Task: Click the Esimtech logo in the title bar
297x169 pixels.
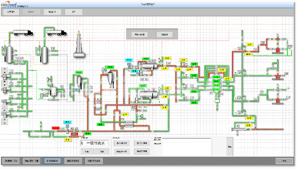Action: [9, 5]
